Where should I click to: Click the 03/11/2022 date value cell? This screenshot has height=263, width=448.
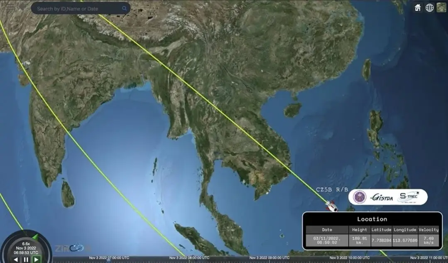(327, 241)
